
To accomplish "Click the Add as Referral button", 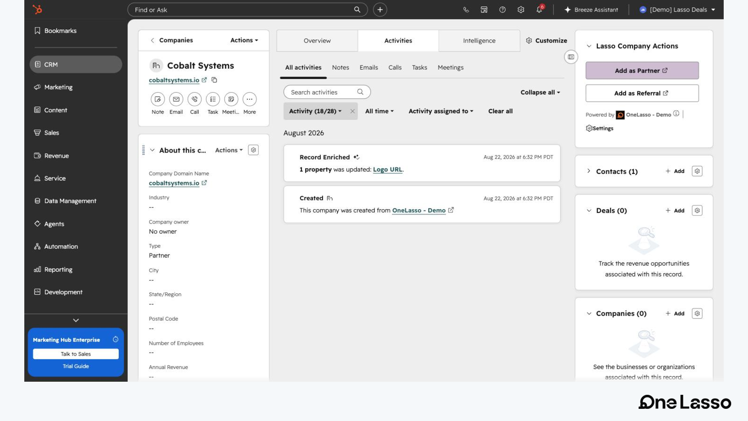I will 642,93.
